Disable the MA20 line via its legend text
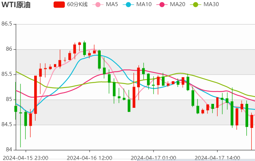 [x=177, y=5]
